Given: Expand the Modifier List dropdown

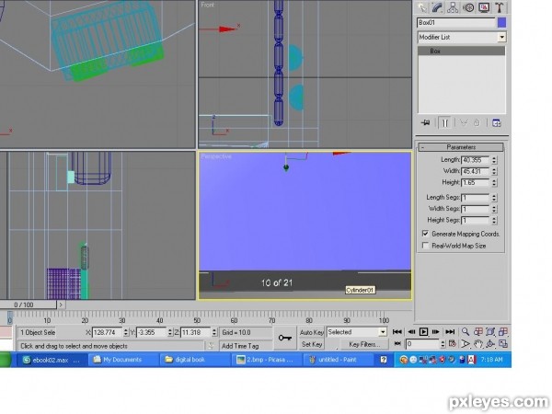Looking at the screenshot, I should [501, 37].
